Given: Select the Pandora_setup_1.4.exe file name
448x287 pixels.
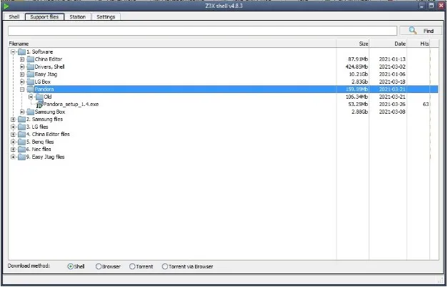Looking at the screenshot, I should [x=71, y=104].
